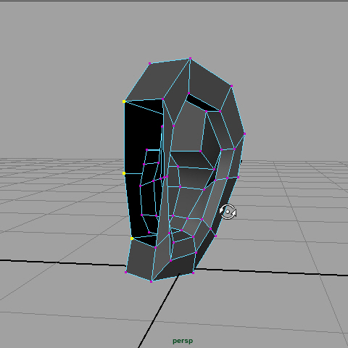The height and width of the screenshot is (348, 348).
Task: Select the bottom-left corner vertex of the ear base
Action: point(126,273)
